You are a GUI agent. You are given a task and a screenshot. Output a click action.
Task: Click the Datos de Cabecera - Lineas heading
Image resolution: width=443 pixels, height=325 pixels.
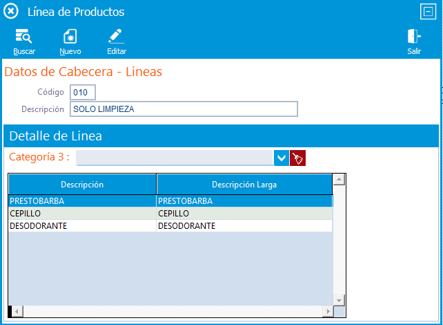(83, 72)
